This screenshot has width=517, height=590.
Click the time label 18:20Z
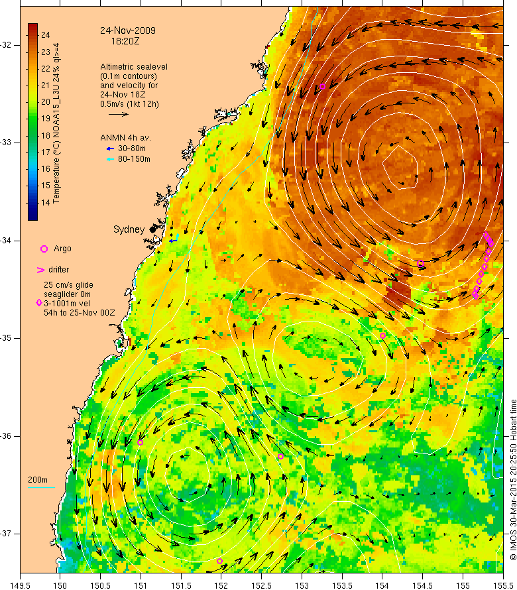click(125, 41)
